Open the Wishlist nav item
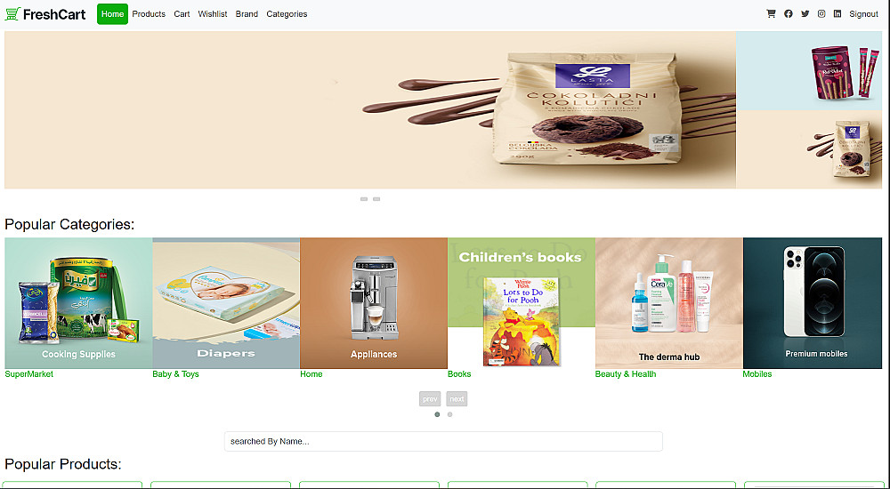 213,13
